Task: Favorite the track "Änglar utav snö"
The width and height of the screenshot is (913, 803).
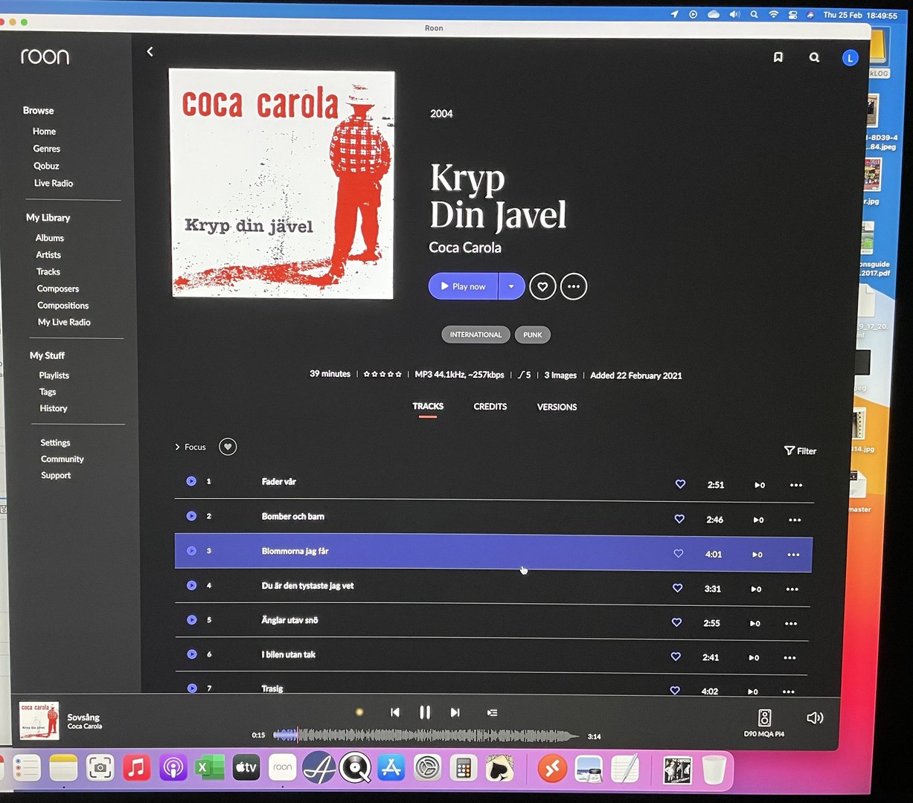Action: 676,622
